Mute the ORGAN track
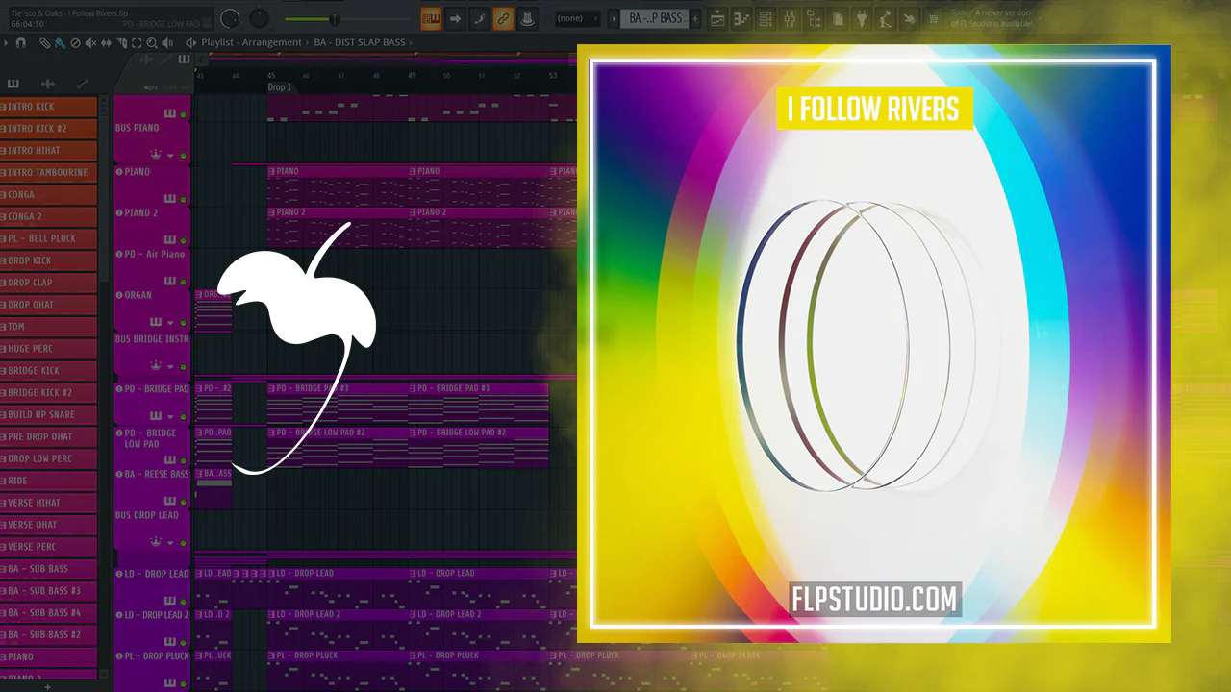This screenshot has width=1231, height=692. point(183,323)
